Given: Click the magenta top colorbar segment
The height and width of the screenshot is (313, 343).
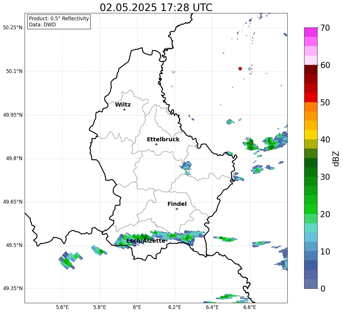Looking at the screenshot, I should point(311,32).
